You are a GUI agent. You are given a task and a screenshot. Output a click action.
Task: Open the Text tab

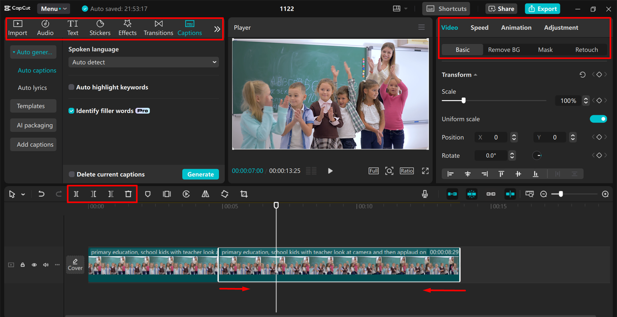click(73, 28)
